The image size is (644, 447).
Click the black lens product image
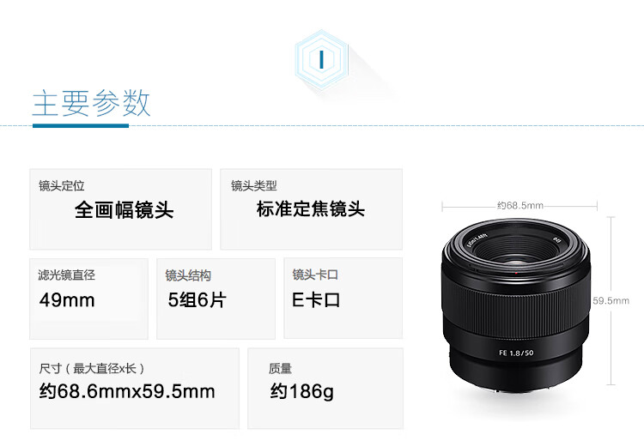516,305
